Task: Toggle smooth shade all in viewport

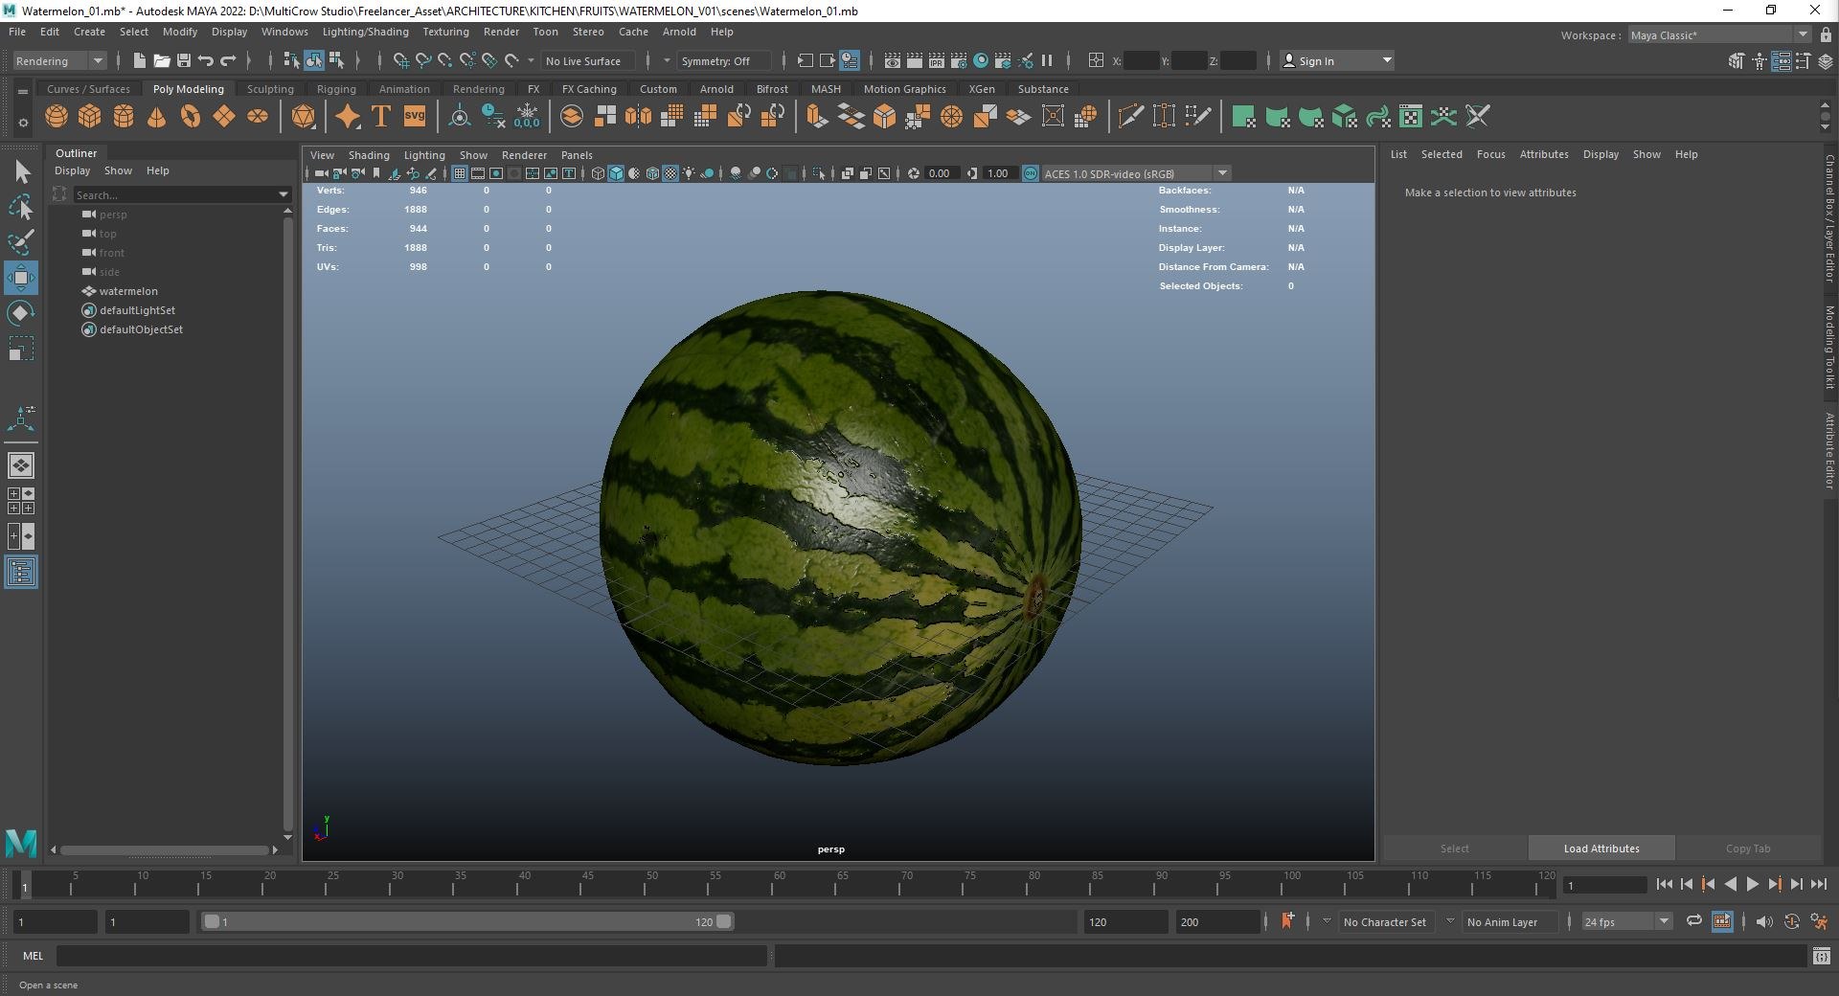Action: pyautogui.click(x=616, y=173)
